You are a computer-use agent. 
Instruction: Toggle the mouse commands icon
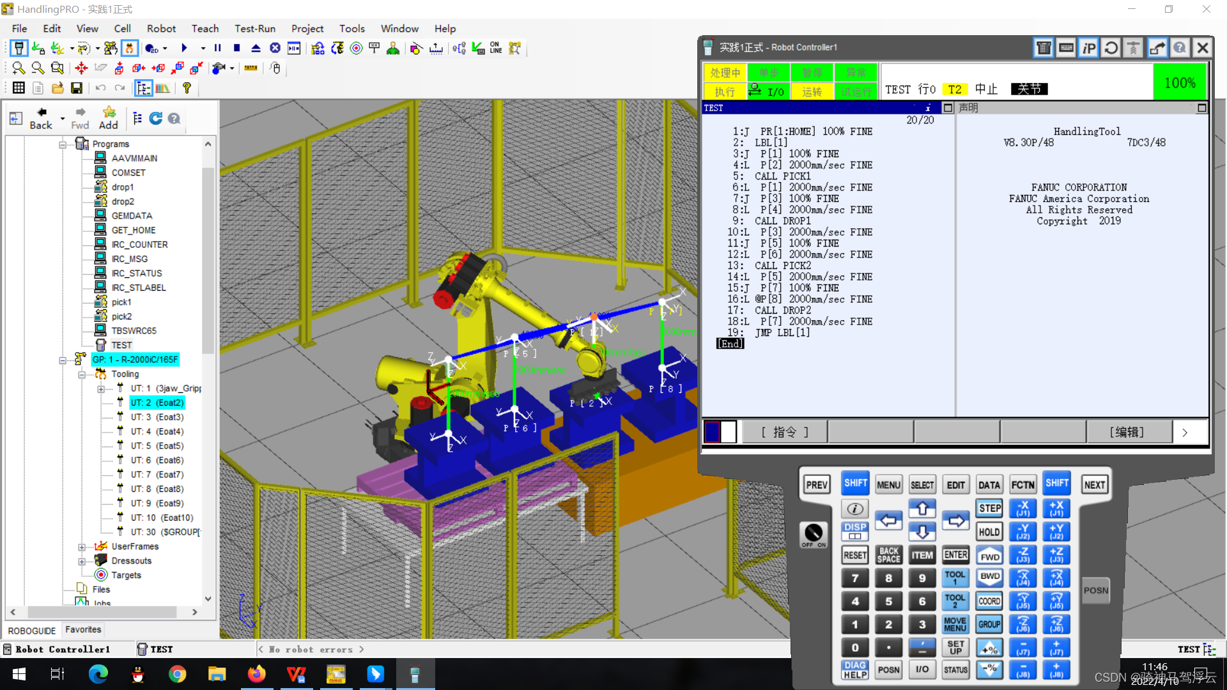[x=275, y=68]
